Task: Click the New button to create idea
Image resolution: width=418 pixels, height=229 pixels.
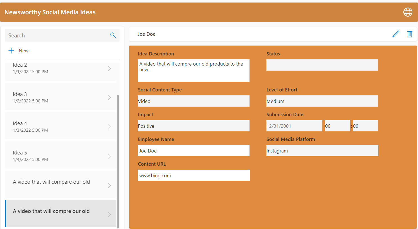Action: [23, 51]
